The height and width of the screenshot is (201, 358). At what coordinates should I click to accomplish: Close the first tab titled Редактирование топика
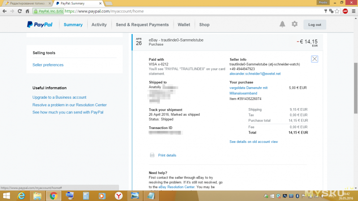coord(50,4)
